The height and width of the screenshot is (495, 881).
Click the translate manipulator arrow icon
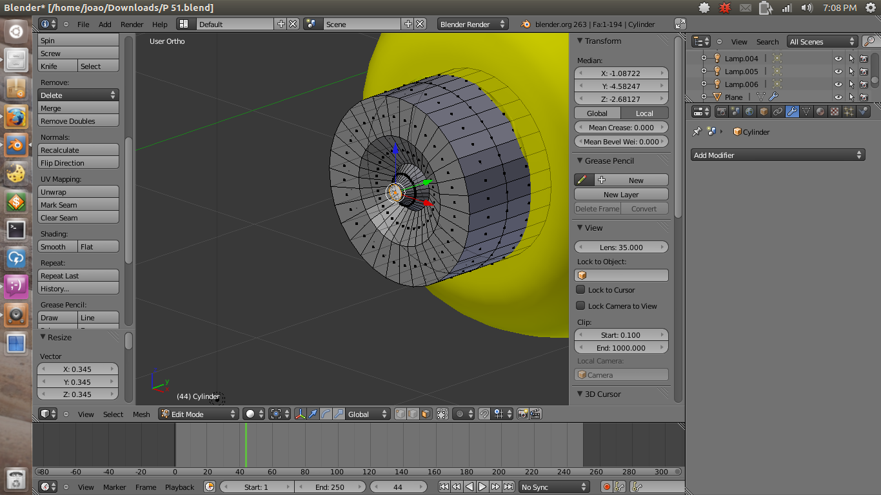313,414
